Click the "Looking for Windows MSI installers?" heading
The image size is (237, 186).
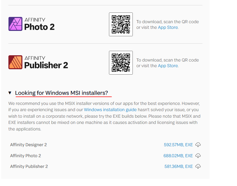point(62,93)
